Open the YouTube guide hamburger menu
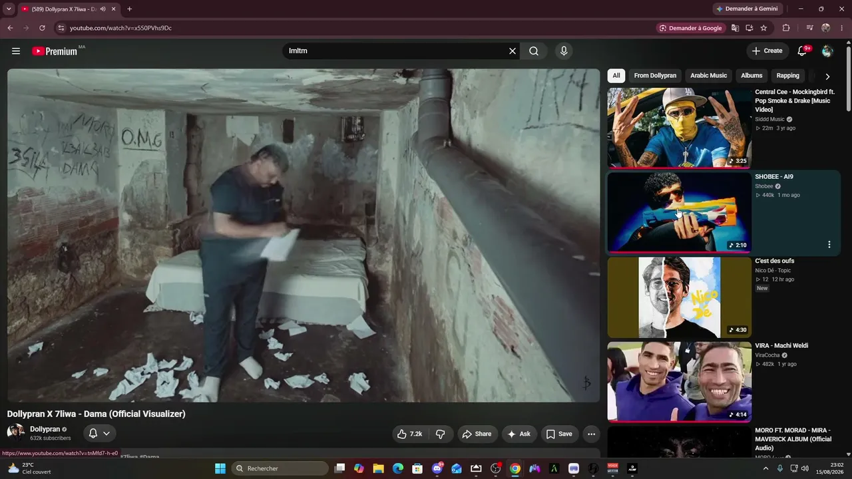This screenshot has height=479, width=852. (x=16, y=51)
